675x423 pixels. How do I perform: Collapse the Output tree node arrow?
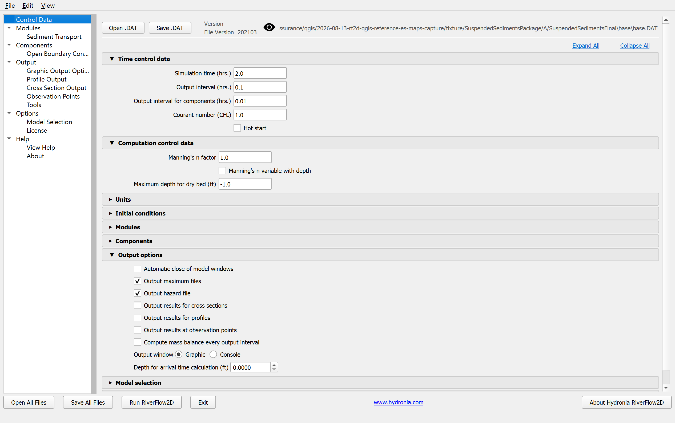tap(9, 62)
